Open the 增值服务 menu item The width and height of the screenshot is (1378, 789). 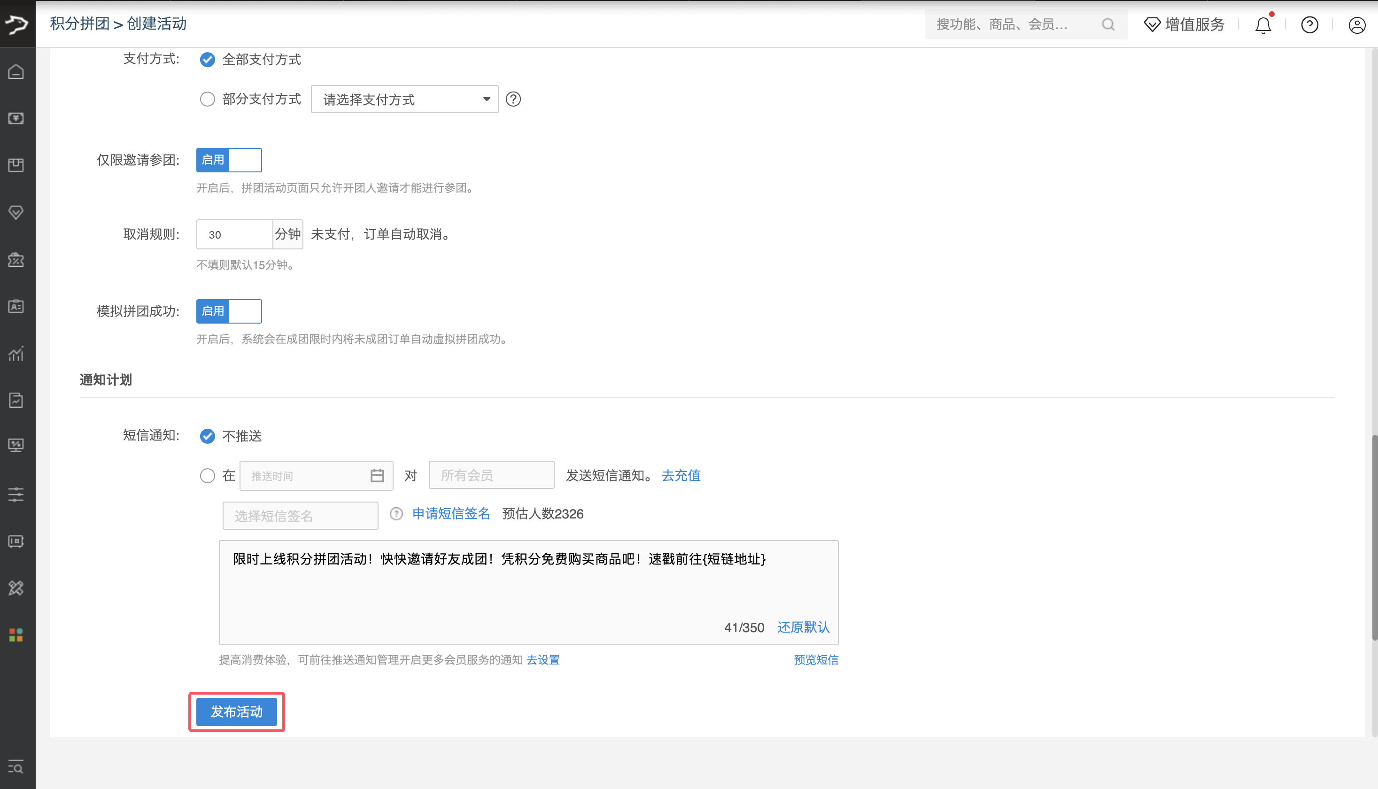(x=1184, y=24)
